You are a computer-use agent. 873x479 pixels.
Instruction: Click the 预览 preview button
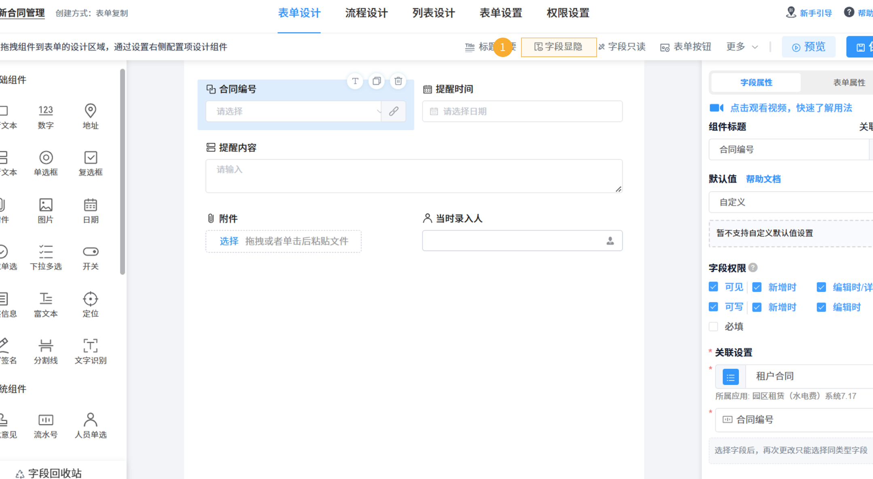[x=808, y=47]
